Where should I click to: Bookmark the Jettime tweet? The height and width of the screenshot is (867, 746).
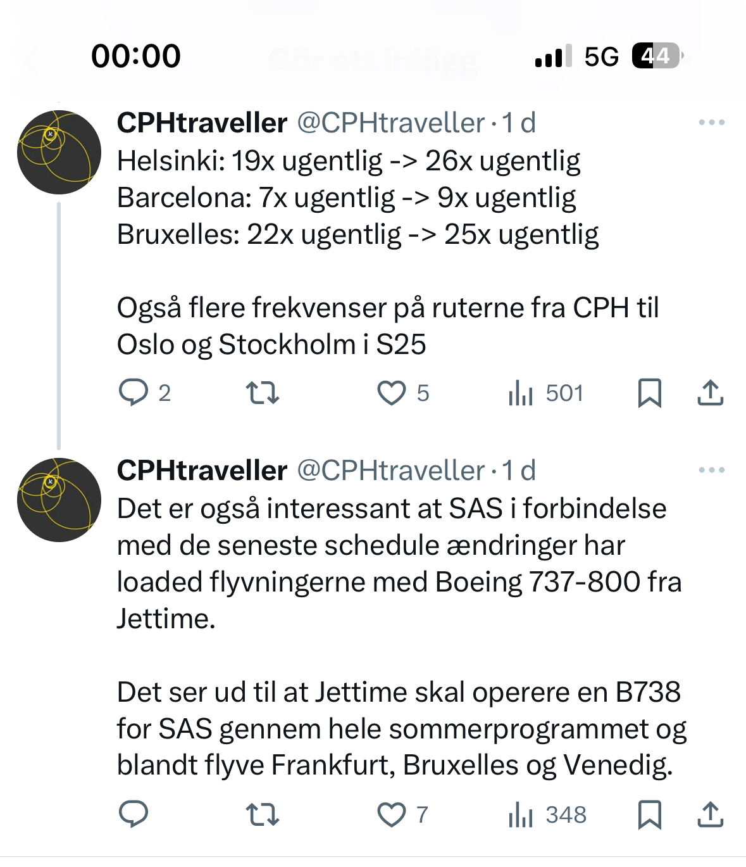click(x=649, y=814)
